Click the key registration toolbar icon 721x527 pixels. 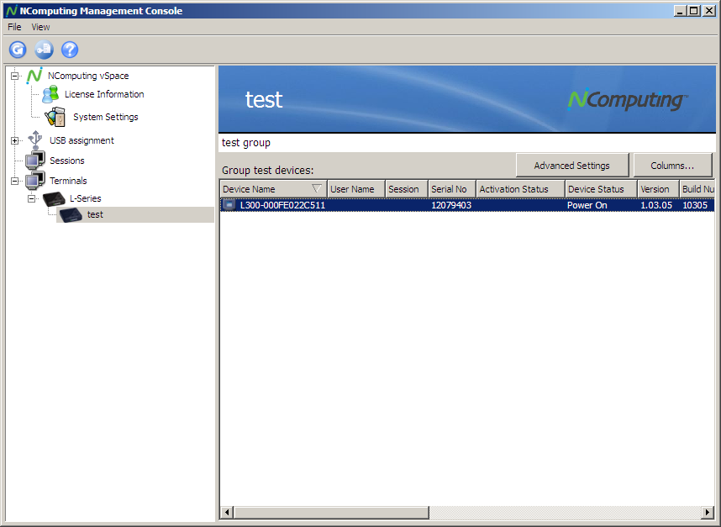[45, 50]
